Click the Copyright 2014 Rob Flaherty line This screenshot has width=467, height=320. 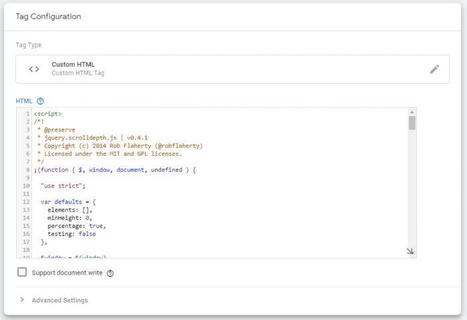pyautogui.click(x=120, y=145)
